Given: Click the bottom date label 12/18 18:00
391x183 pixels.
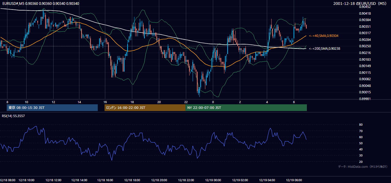Looking at the screenshot, I should (132, 180).
